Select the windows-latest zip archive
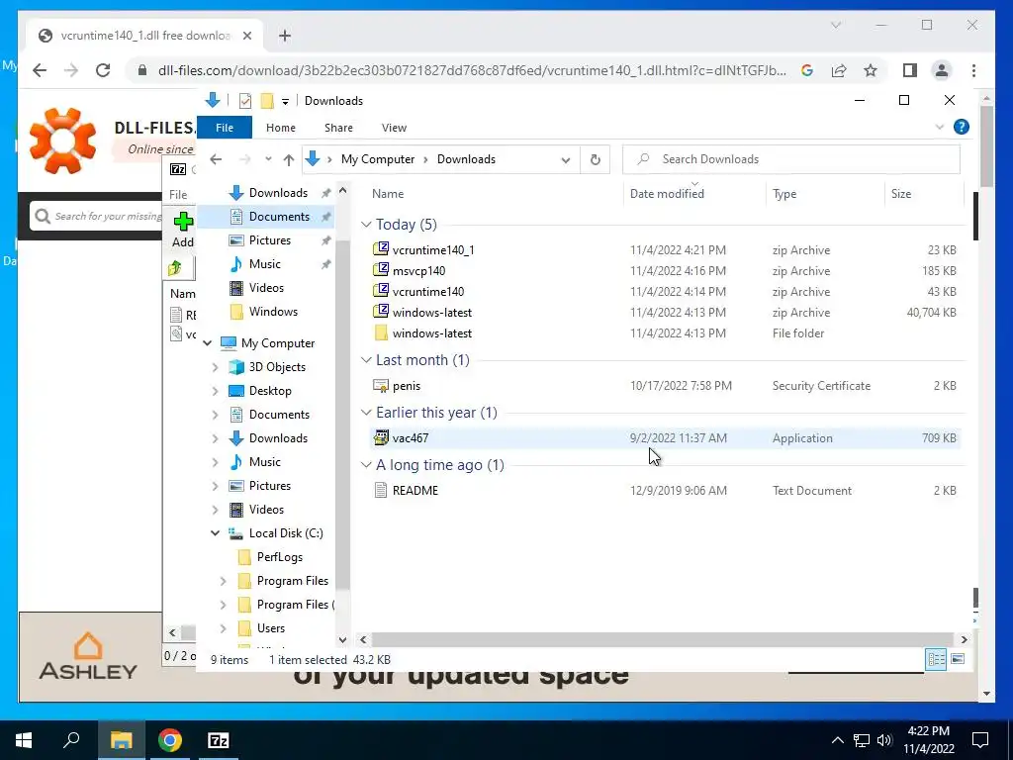This screenshot has width=1013, height=760. pos(432,312)
